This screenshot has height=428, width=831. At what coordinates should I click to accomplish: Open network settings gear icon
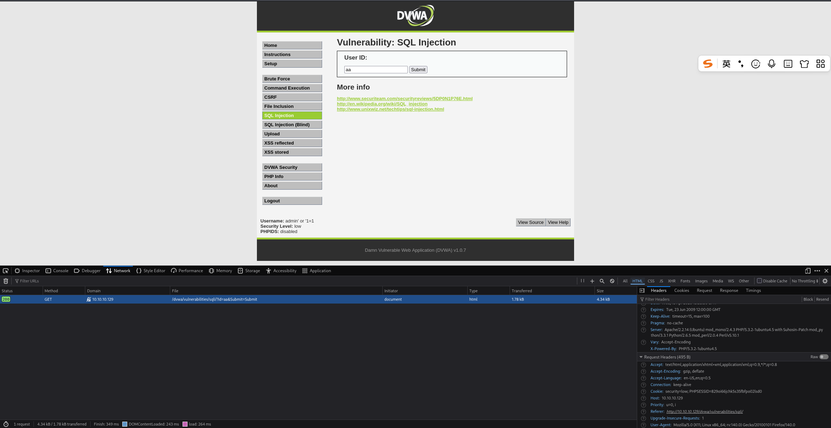(x=825, y=281)
